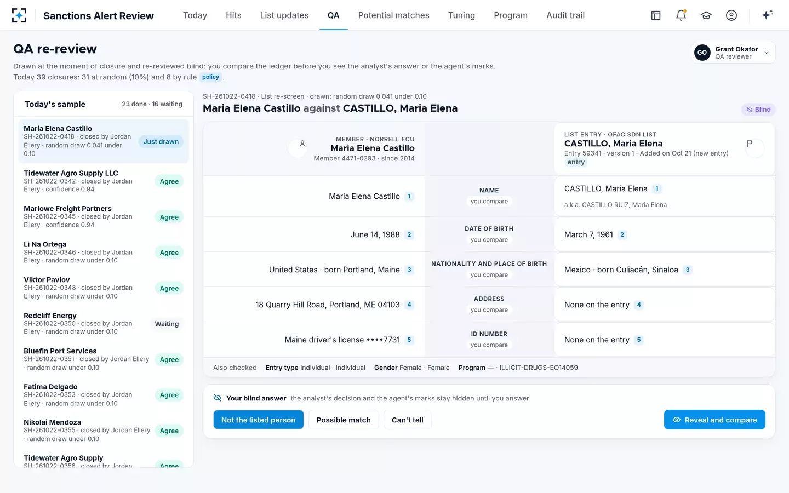Click marker 2 next to June 14, 1988
789x493 pixels.
[x=409, y=234]
